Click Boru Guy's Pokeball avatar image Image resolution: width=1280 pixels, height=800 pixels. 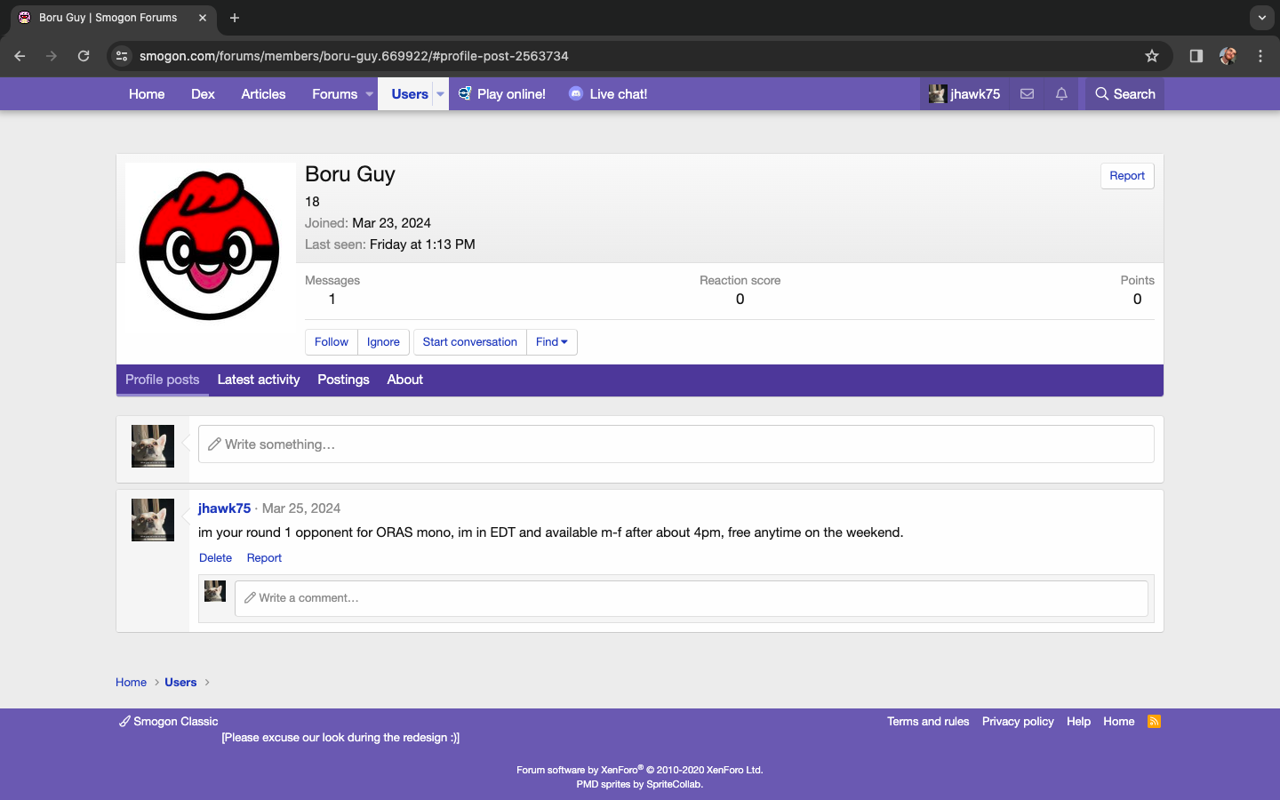pos(210,246)
